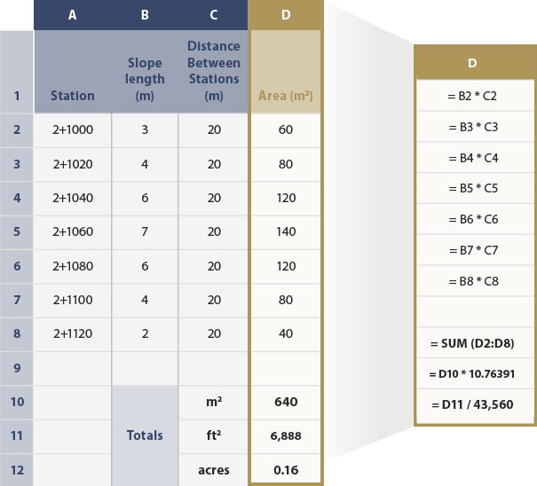Select row number 1 header
537x486 pixels.
(17, 72)
